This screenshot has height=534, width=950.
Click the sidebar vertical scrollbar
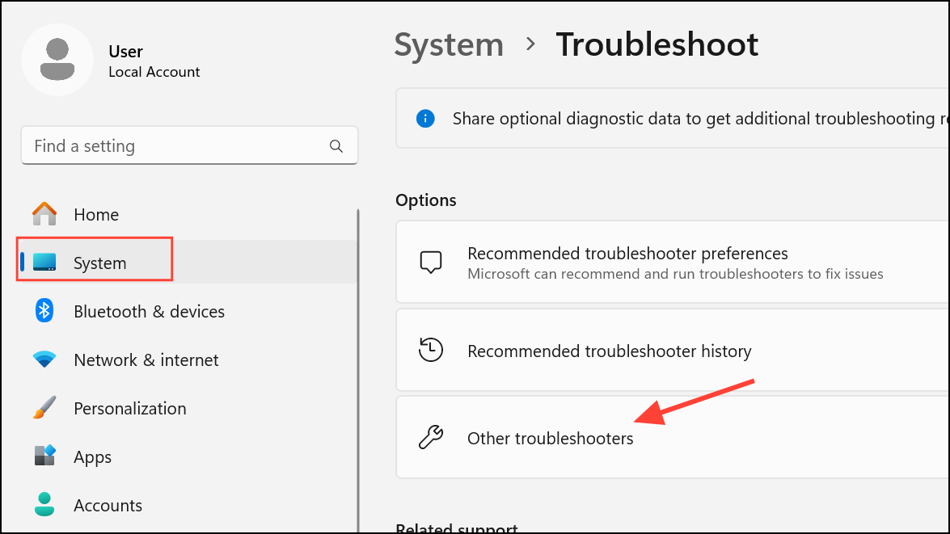click(357, 364)
